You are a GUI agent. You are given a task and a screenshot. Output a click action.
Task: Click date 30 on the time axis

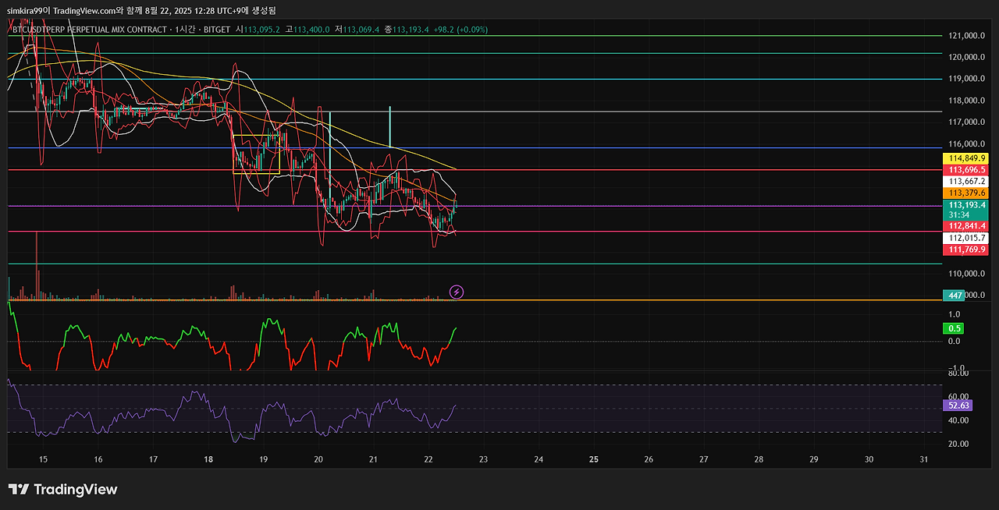869,460
